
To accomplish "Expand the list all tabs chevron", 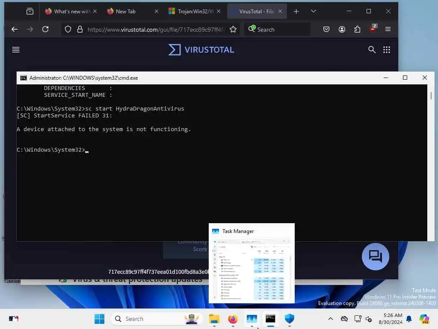I will point(314,11).
